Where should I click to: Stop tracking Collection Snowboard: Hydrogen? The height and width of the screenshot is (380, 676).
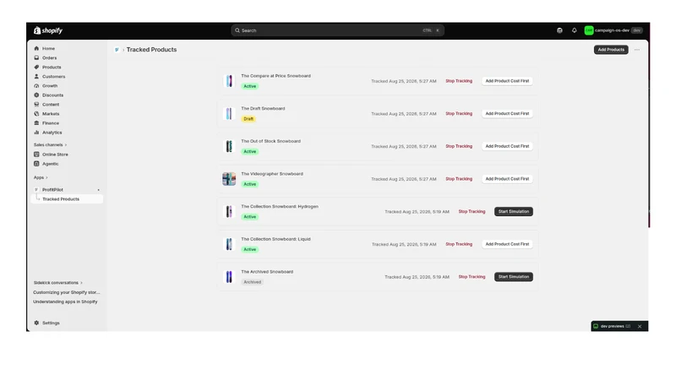click(472, 212)
